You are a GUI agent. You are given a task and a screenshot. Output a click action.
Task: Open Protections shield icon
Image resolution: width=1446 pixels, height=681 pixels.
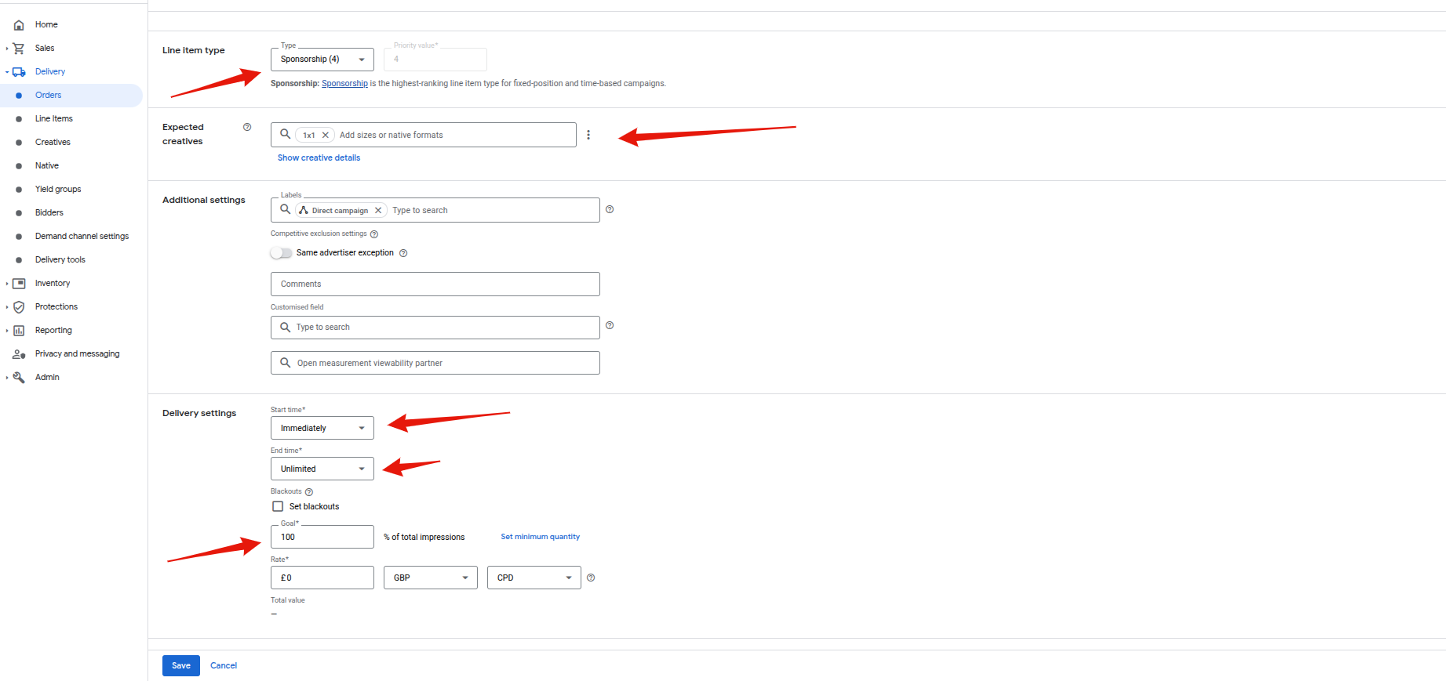point(19,307)
